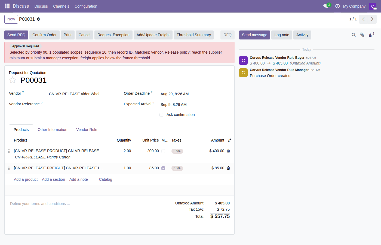Screen dimensions: 381x245
Task: Show followers icon with count 2
Action: [x=371, y=35]
